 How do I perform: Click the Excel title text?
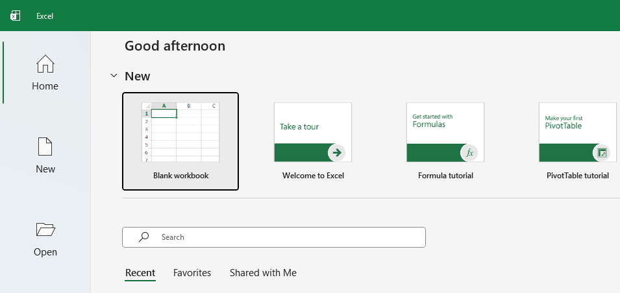point(45,16)
